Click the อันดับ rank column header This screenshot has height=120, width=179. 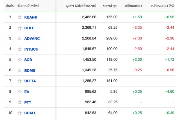[10, 6]
